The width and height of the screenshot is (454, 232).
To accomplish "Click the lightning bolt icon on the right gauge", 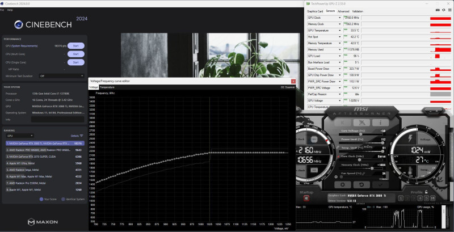I will tap(410, 139).
